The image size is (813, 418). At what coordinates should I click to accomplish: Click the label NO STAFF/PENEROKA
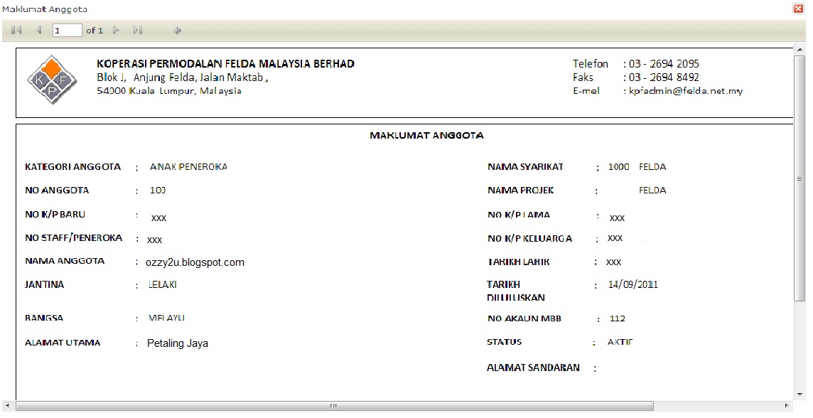(x=74, y=238)
